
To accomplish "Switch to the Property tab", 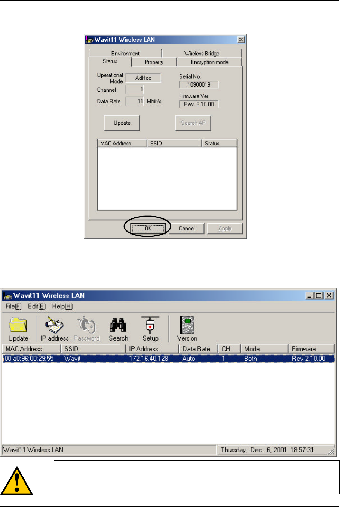I will (154, 62).
